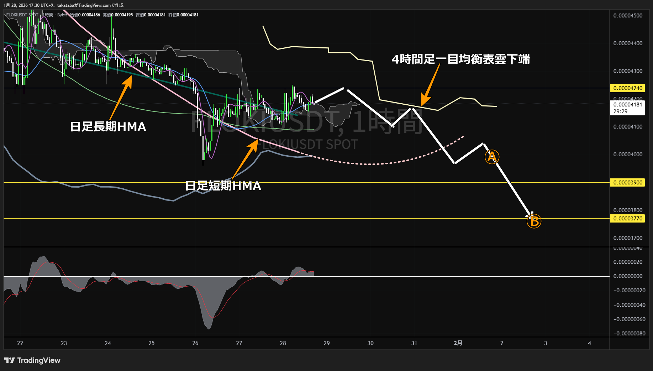The height and width of the screenshot is (371, 653).
Task: Click the FLOKIUSDT SPOT symbol title
Action: click(22, 15)
